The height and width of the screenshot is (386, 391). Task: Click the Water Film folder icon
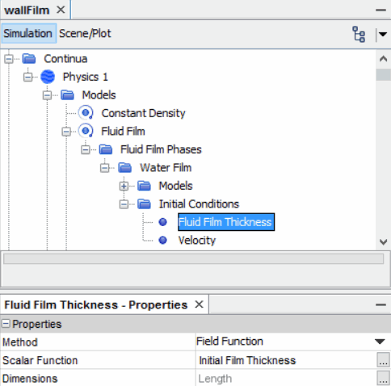point(125,167)
